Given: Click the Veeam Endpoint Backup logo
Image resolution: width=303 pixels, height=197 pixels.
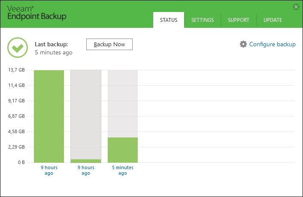Looking at the screenshot, I should click(37, 13).
